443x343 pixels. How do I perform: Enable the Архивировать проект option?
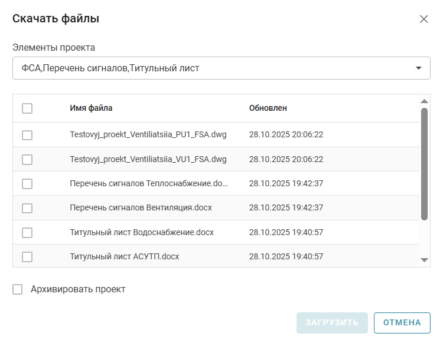18,289
